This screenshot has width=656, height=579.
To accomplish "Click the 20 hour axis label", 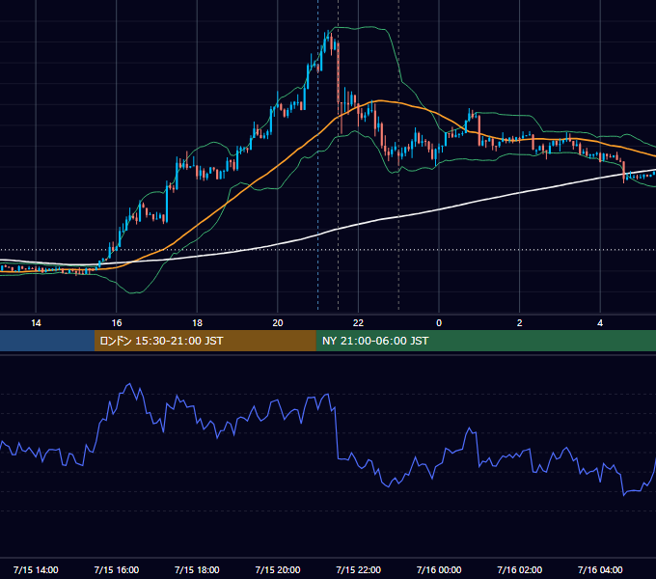I will [x=278, y=323].
